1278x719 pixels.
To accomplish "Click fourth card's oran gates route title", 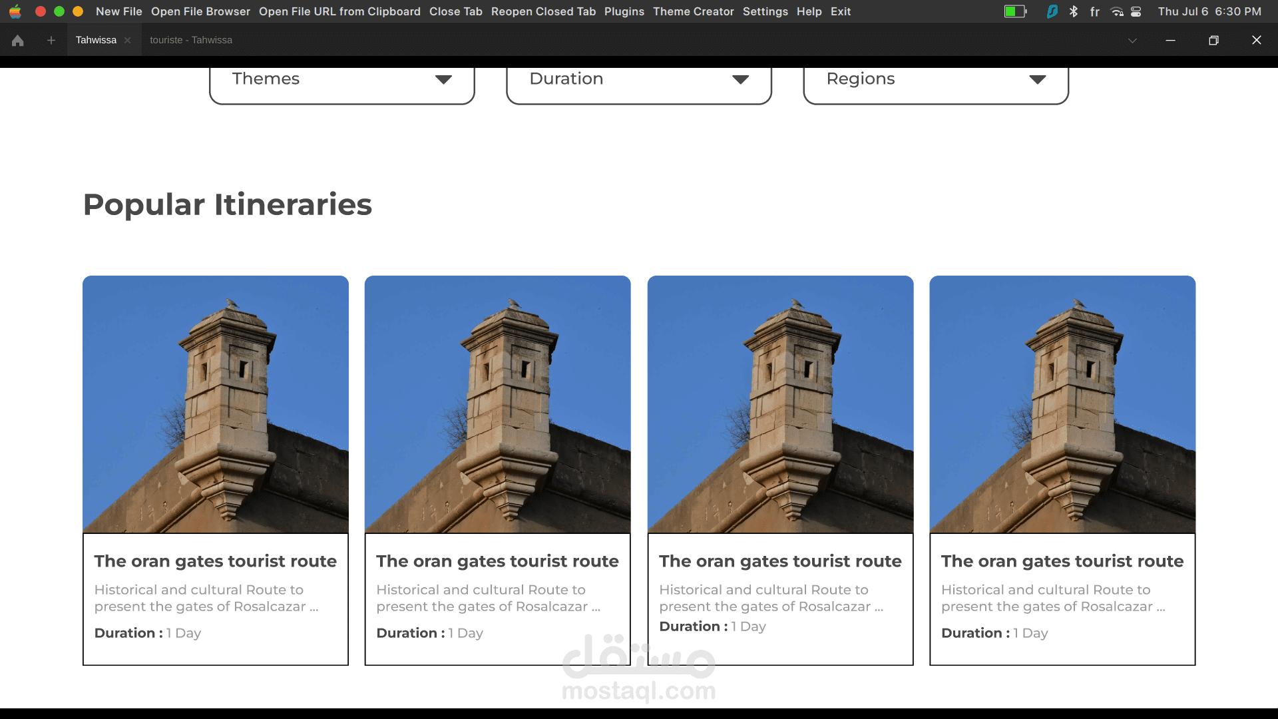I will point(1062,561).
